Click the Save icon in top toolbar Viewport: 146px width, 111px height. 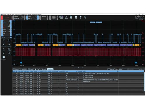coord(76,17)
